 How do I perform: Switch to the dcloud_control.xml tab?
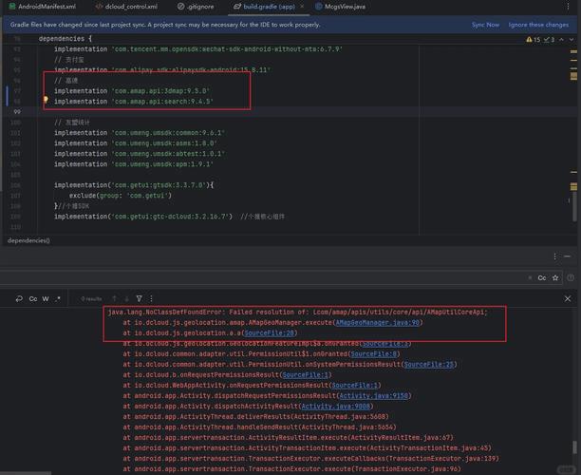pos(126,7)
